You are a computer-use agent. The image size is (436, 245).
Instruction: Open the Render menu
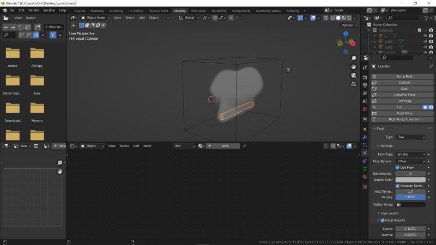(34, 10)
